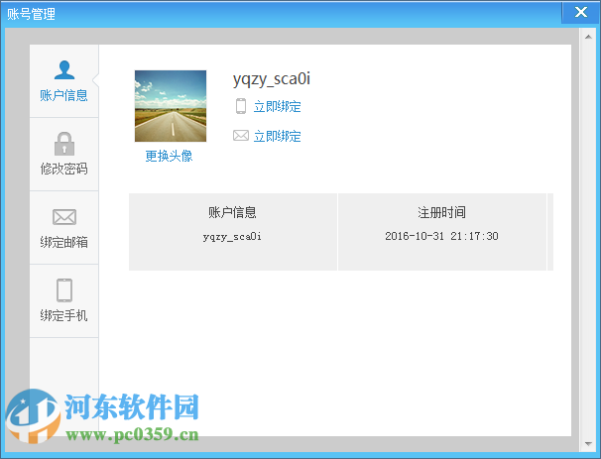Click the 更换头像 link
The height and width of the screenshot is (459, 601).
169,156
